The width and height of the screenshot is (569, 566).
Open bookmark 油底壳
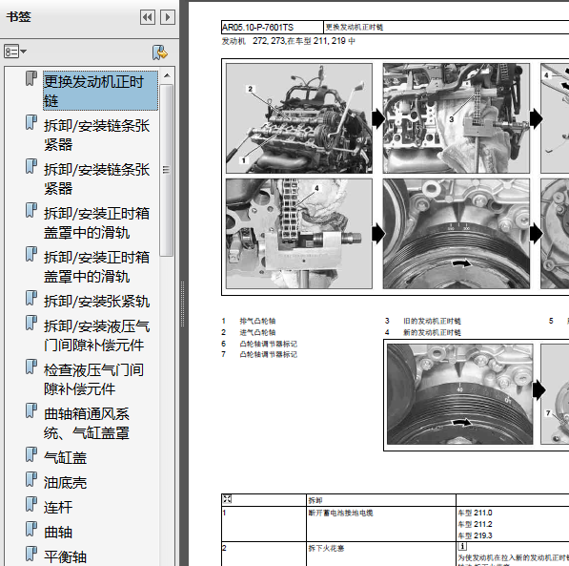[65, 483]
